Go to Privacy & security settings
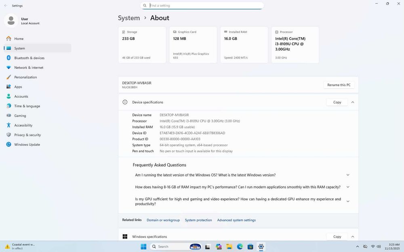This screenshot has width=404, height=252. (x=37, y=135)
